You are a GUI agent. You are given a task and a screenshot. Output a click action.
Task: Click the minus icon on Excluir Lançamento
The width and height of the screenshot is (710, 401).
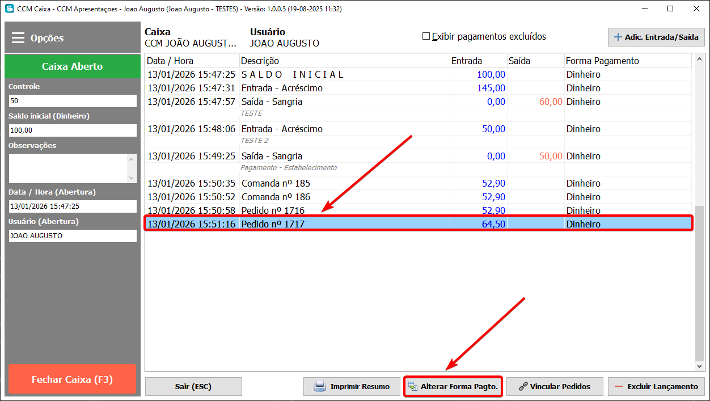(x=619, y=386)
